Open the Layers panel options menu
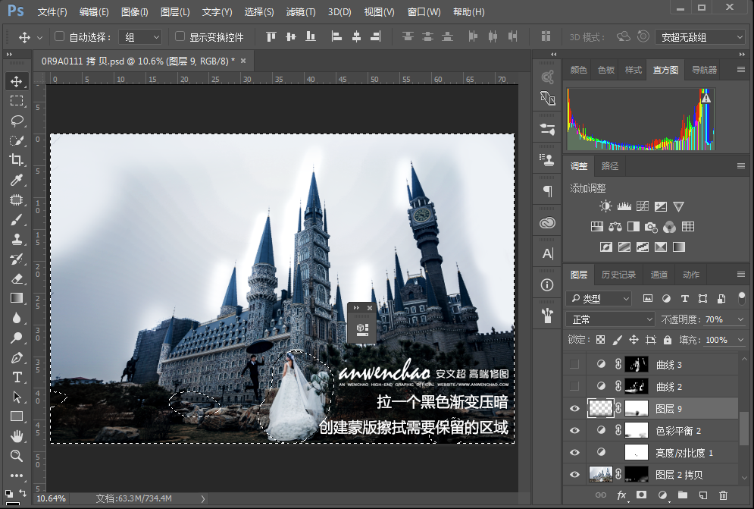Image resolution: width=754 pixels, height=509 pixels. coord(740,275)
